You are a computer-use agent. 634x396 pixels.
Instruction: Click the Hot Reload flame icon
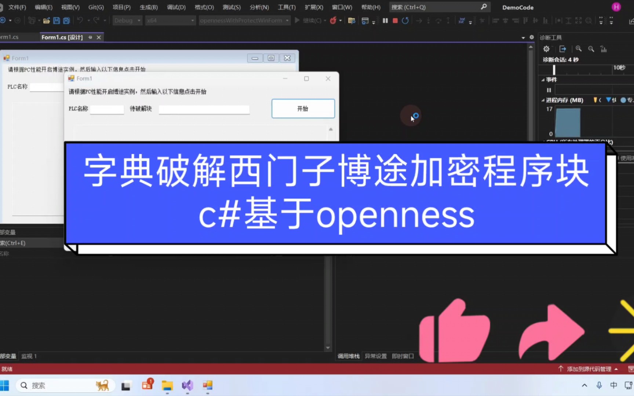click(x=333, y=21)
